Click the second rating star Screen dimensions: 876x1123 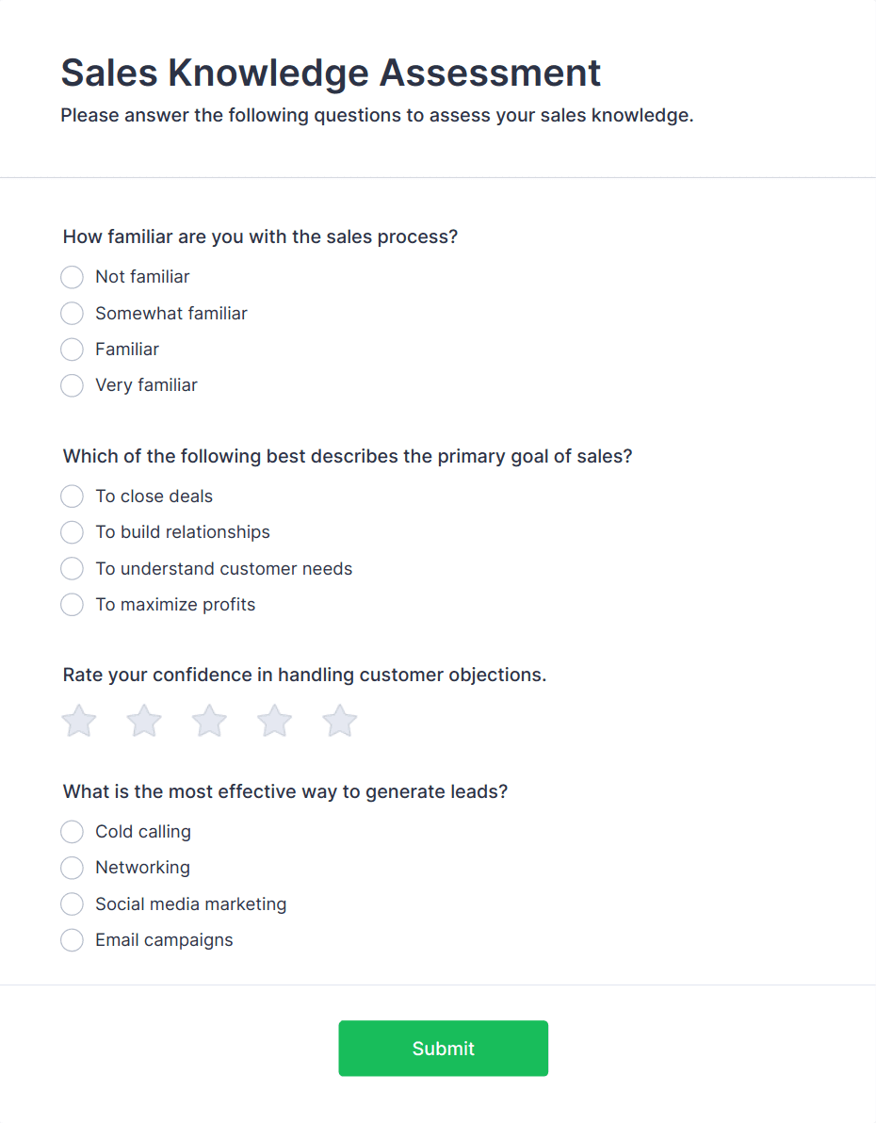(144, 722)
